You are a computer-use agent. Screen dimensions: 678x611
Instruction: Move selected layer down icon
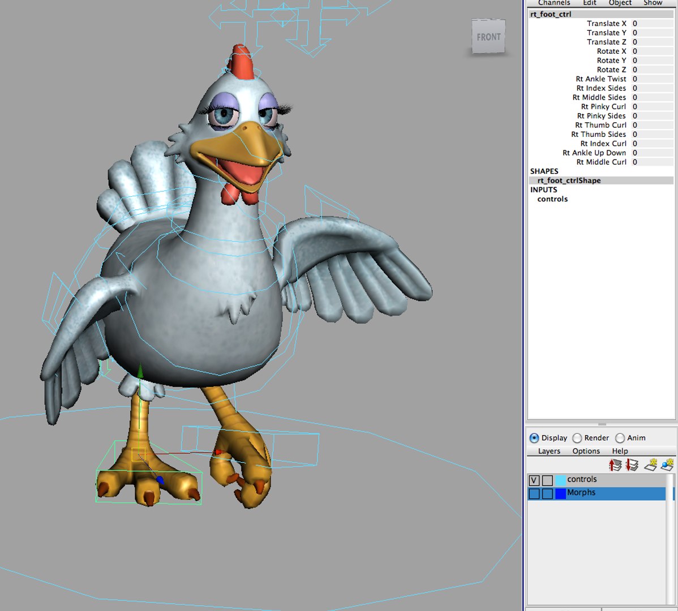(632, 465)
